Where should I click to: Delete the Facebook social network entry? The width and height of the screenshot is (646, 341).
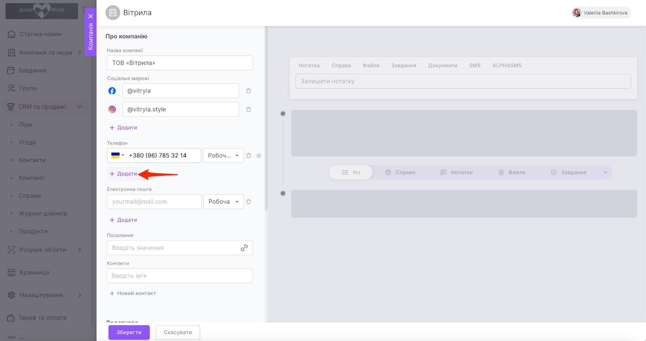coord(248,91)
